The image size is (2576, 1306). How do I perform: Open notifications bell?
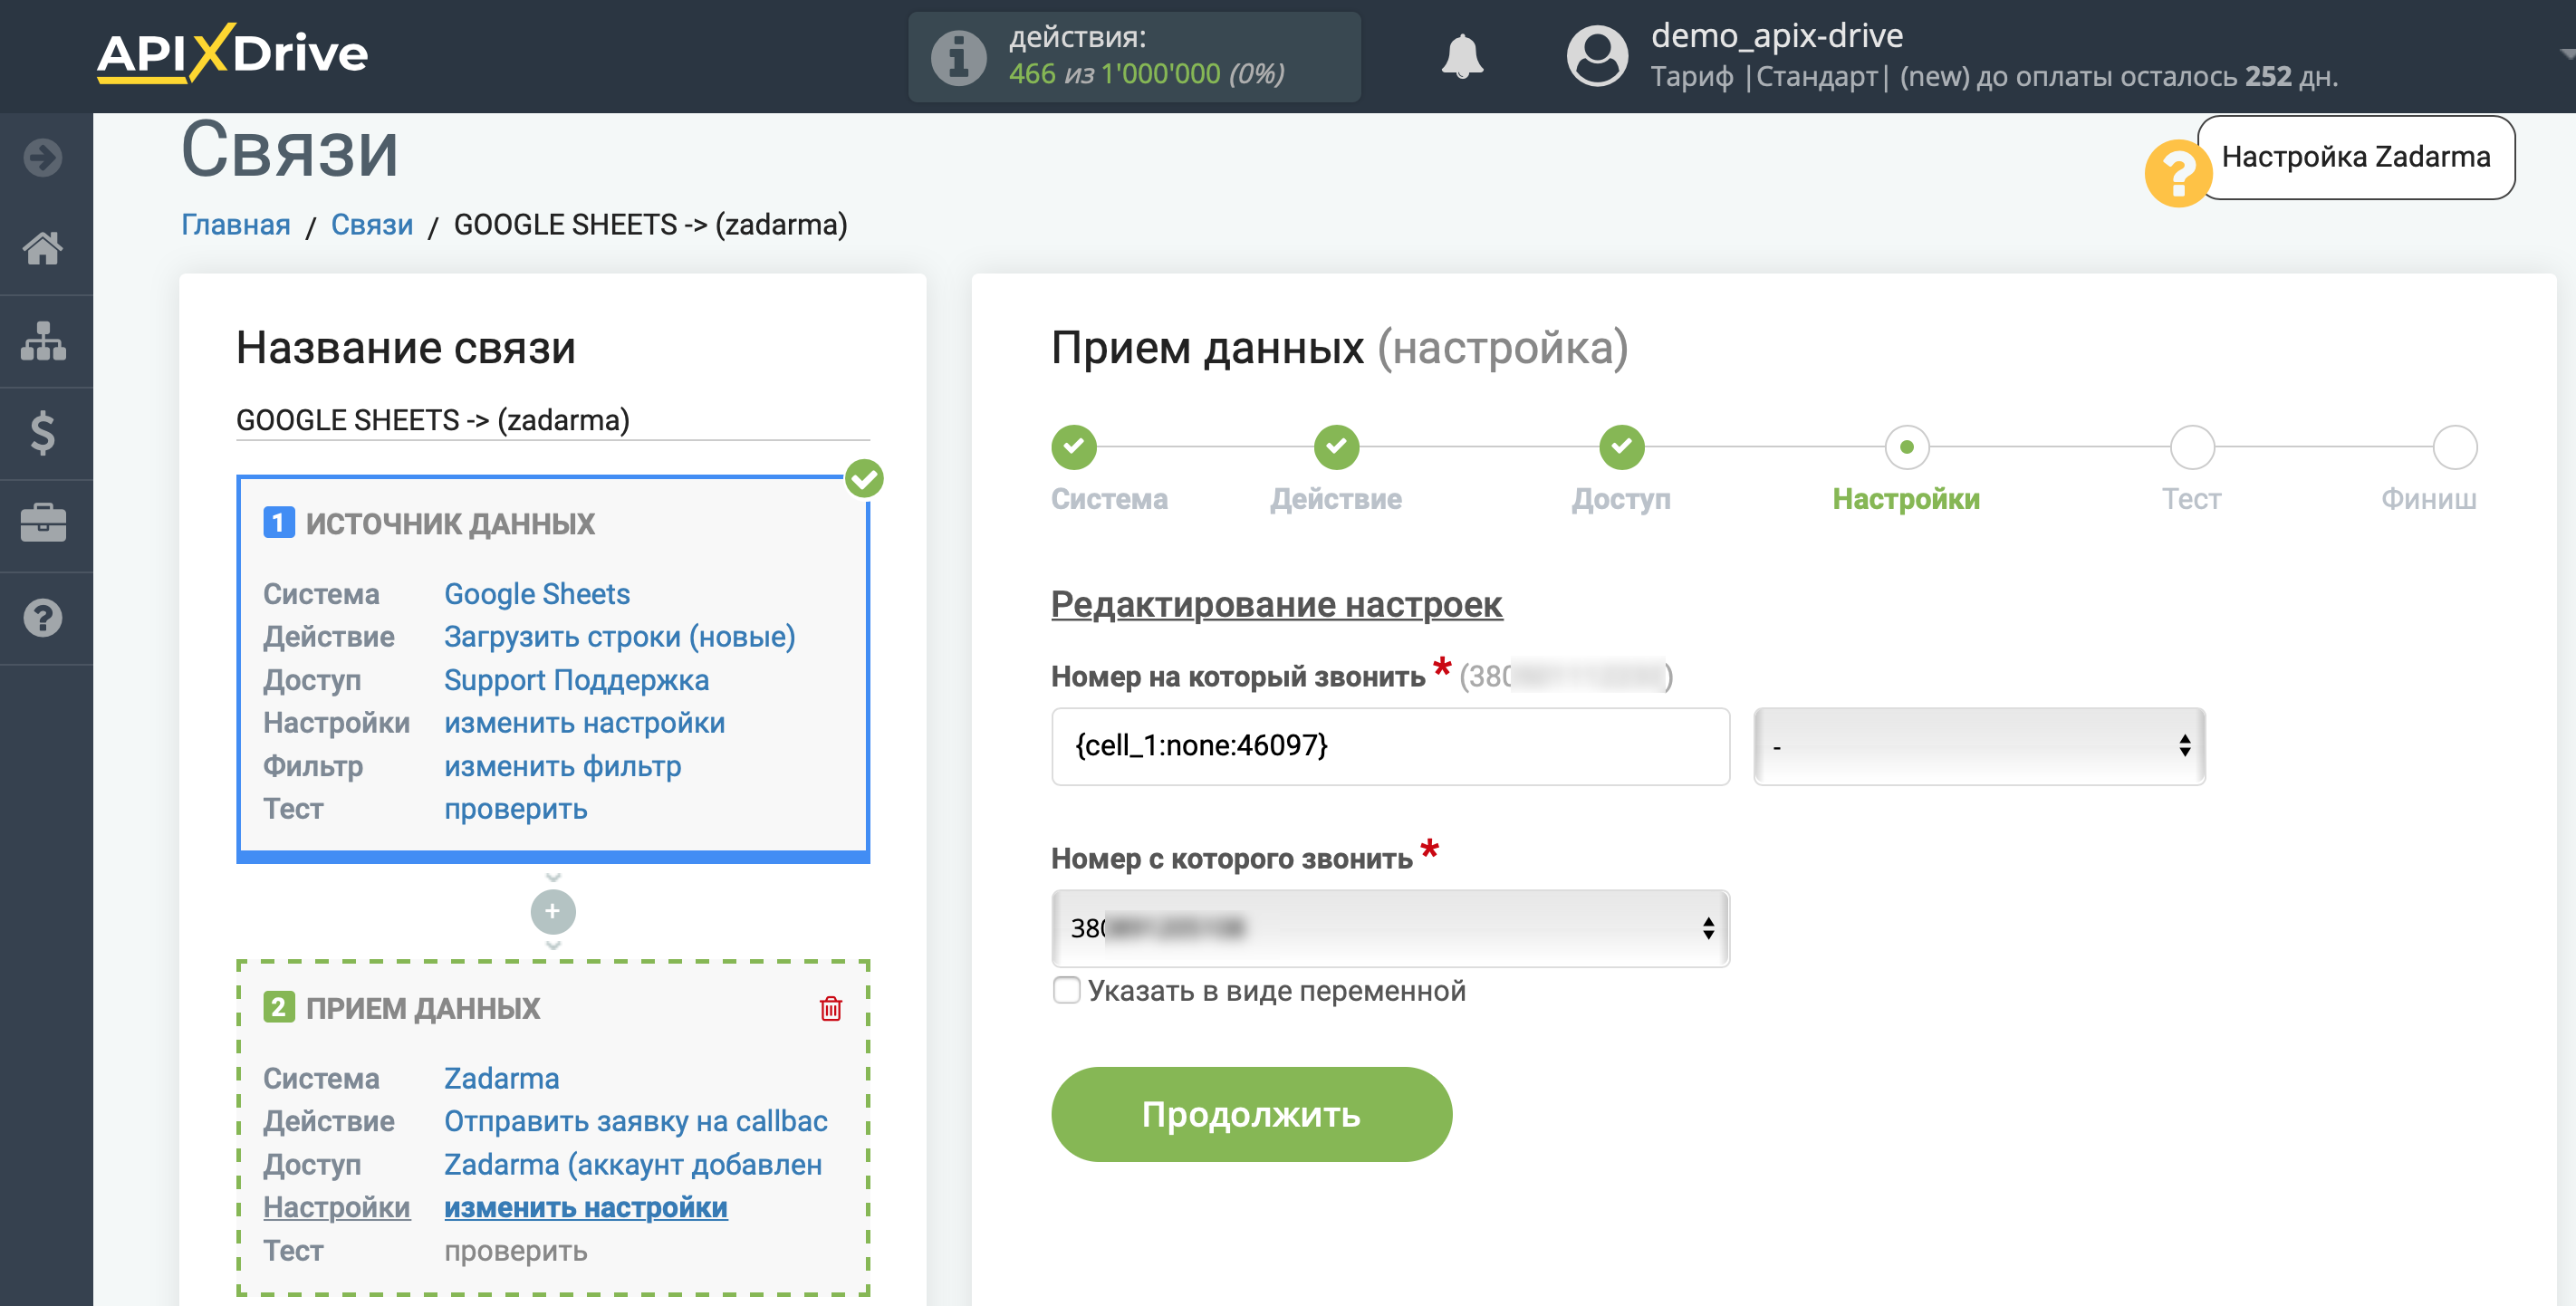point(1462,56)
